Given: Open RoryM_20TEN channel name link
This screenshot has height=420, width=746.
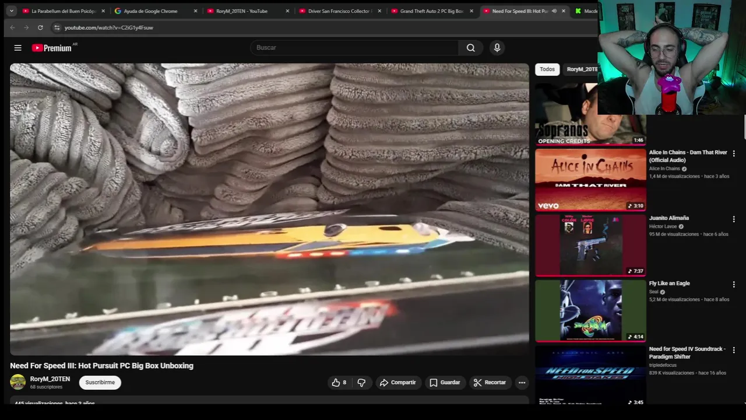Looking at the screenshot, I should (x=50, y=379).
